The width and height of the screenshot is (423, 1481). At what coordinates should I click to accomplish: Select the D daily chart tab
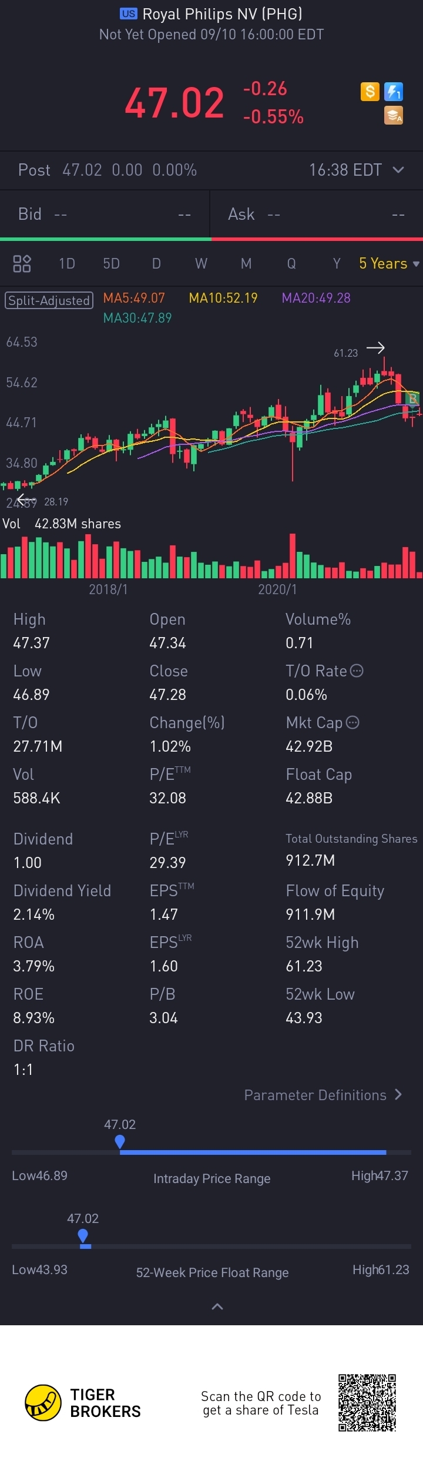(156, 263)
